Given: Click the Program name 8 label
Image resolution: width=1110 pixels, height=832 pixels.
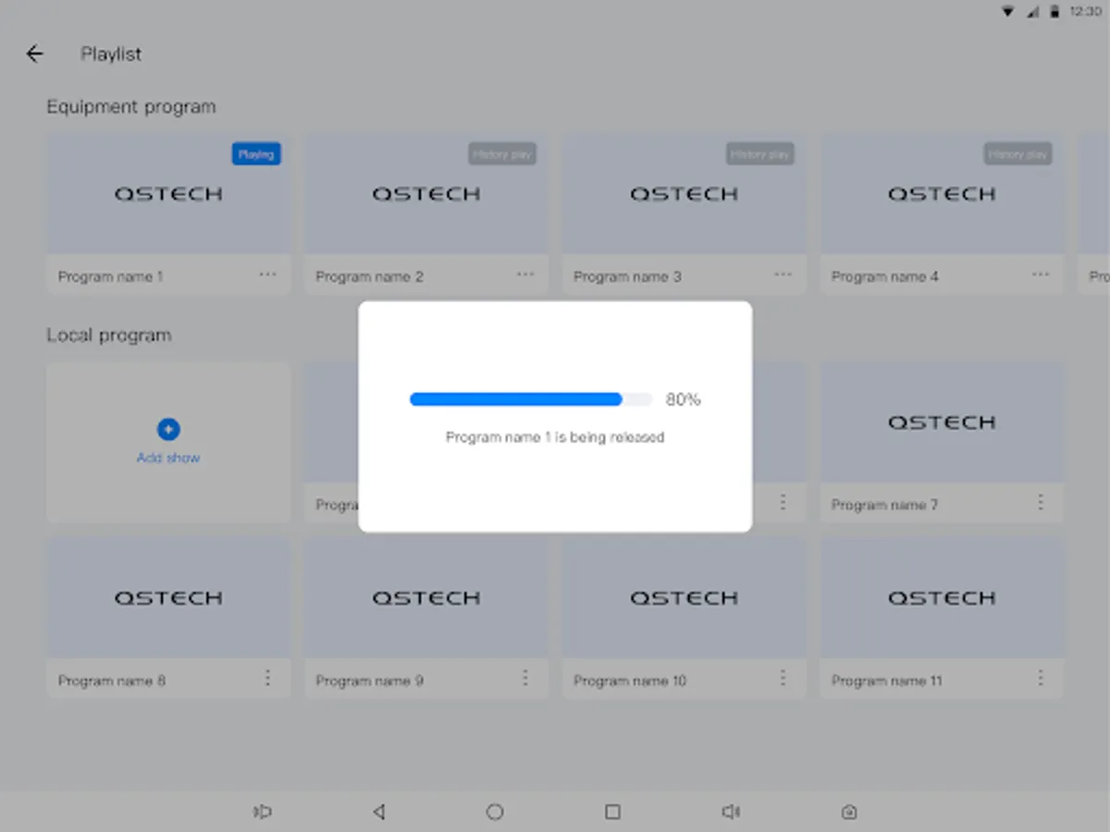Looking at the screenshot, I should click(x=112, y=680).
